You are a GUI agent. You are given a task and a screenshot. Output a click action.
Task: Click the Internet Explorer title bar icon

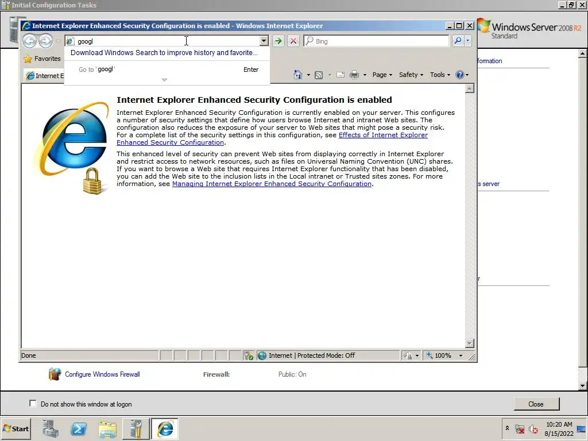(x=26, y=26)
